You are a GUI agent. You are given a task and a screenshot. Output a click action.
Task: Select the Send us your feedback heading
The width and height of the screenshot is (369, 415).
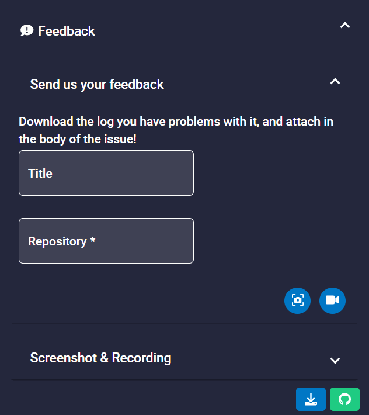point(97,85)
